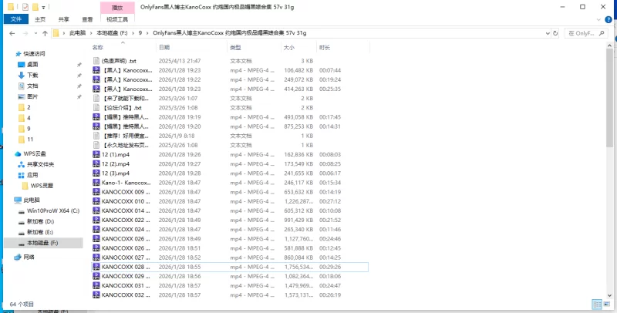617x313 pixels.
Task: Switch to large icons view in status bar
Action: (x=606, y=305)
